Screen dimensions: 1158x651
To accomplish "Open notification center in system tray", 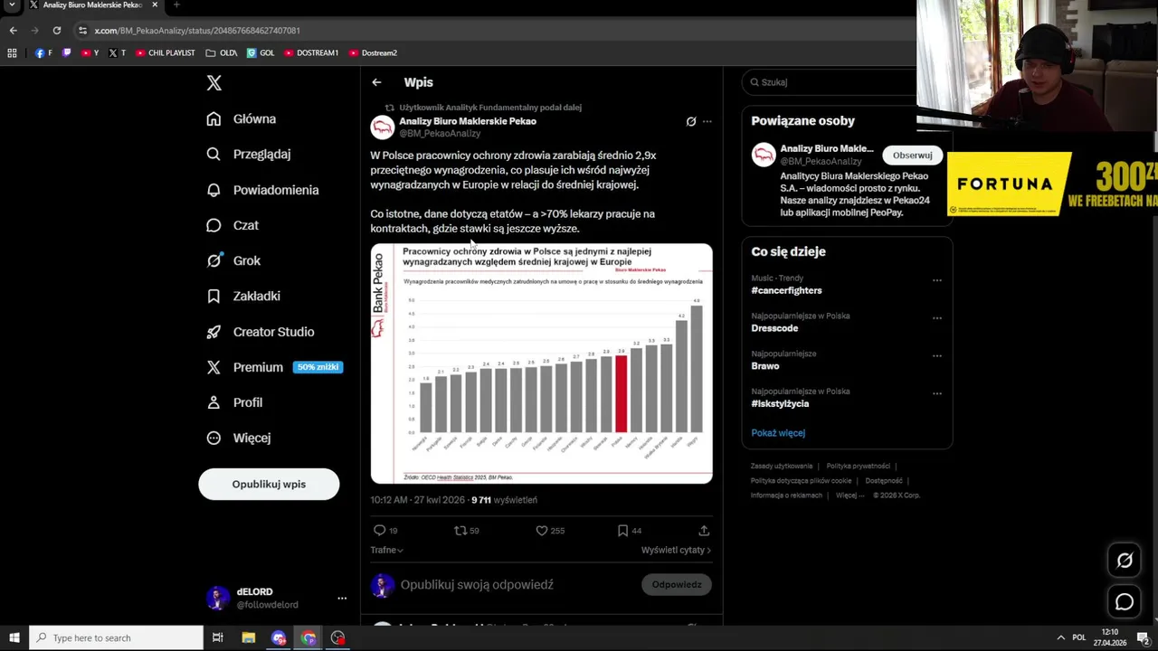I will 1144,638.
